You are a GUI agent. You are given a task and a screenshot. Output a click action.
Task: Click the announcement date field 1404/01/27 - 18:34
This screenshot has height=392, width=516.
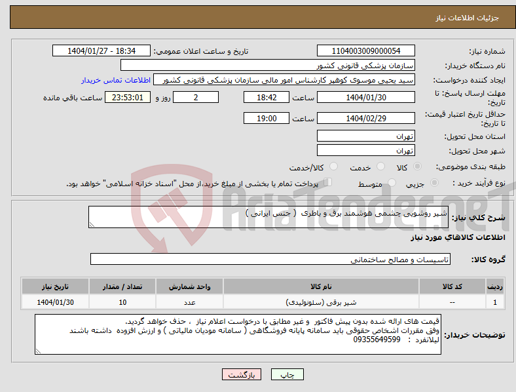click(x=101, y=50)
